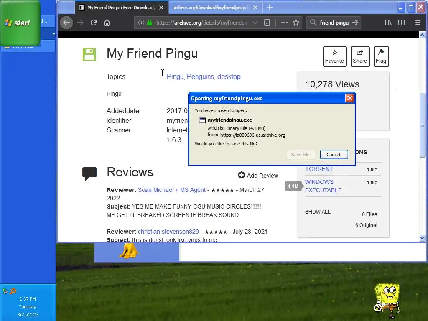The image size is (428, 321).
Task: Open the Library bookshelf icon
Action: 388,23
